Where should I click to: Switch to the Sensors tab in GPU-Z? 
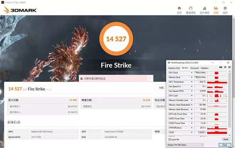tap(185, 68)
